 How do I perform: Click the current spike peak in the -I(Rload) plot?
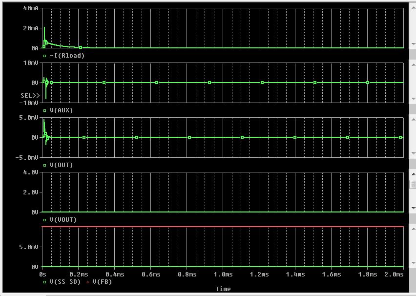44,28
